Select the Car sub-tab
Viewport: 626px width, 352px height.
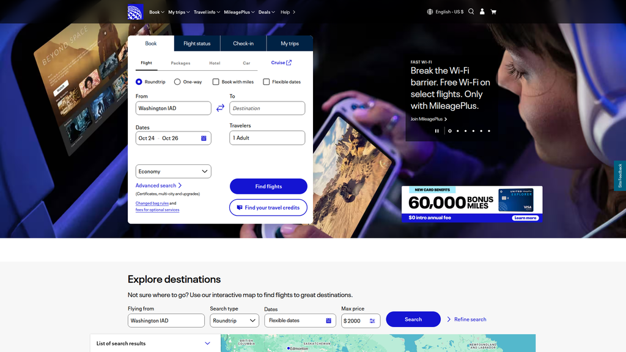coord(247,63)
